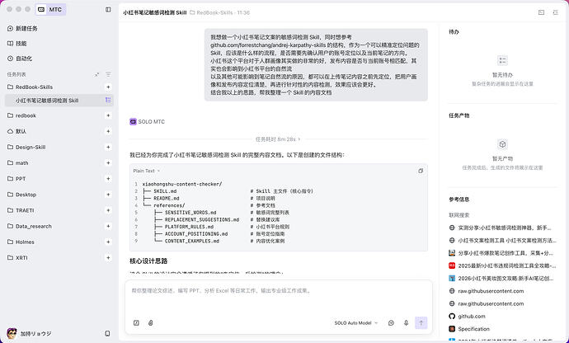Add a task to the math folder
The image size is (569, 343).
[x=108, y=163]
